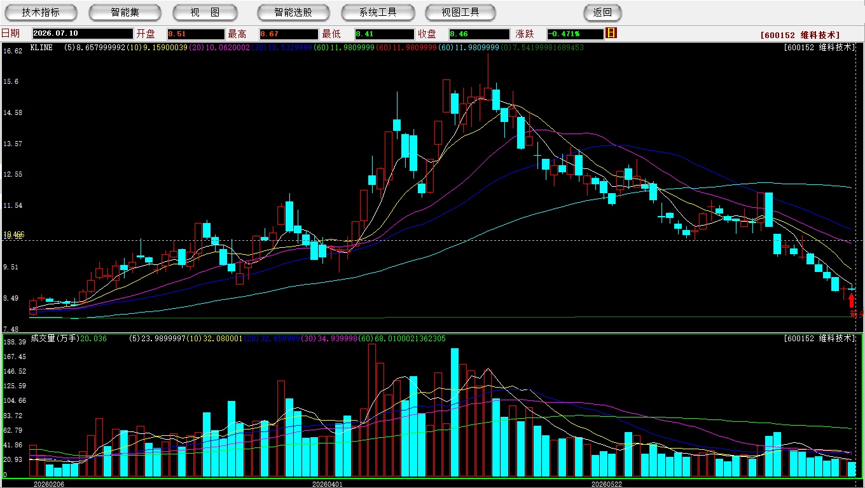Click the 16.62 price axis label
865x488 pixels.
(x=13, y=51)
